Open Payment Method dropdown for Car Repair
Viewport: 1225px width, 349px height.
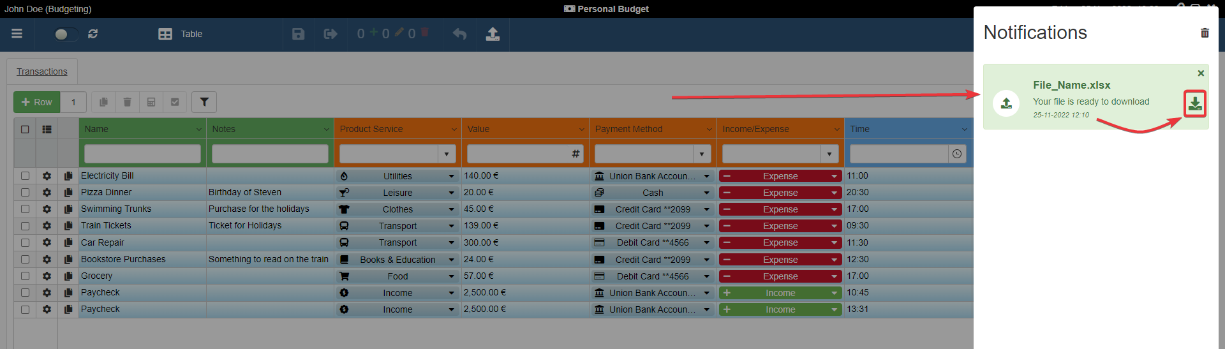point(706,242)
